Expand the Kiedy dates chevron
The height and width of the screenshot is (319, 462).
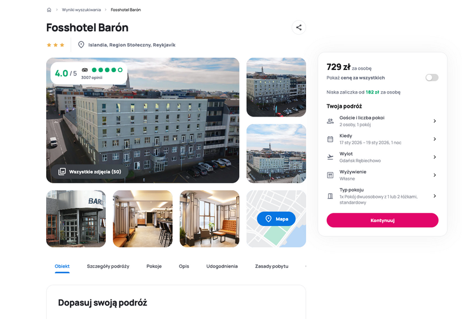(x=435, y=139)
